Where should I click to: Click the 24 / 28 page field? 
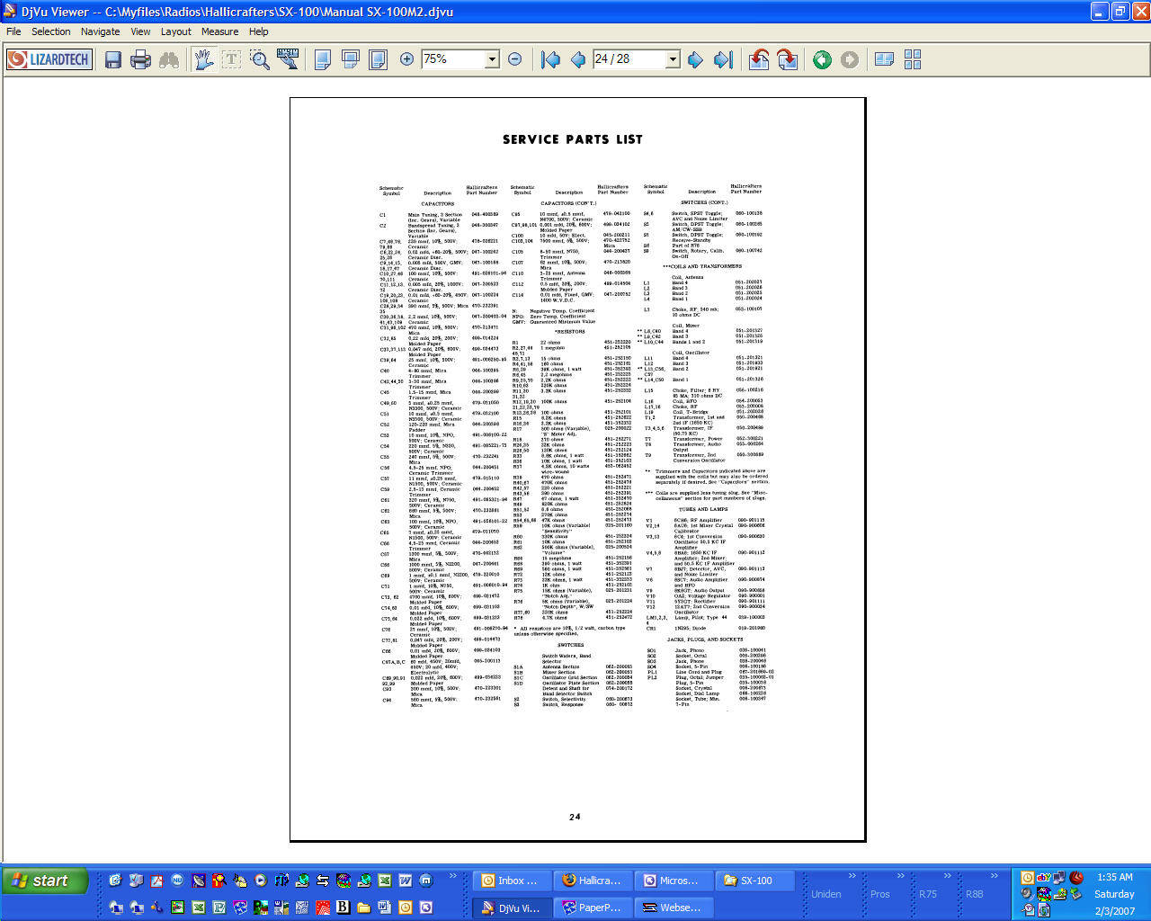tap(629, 59)
